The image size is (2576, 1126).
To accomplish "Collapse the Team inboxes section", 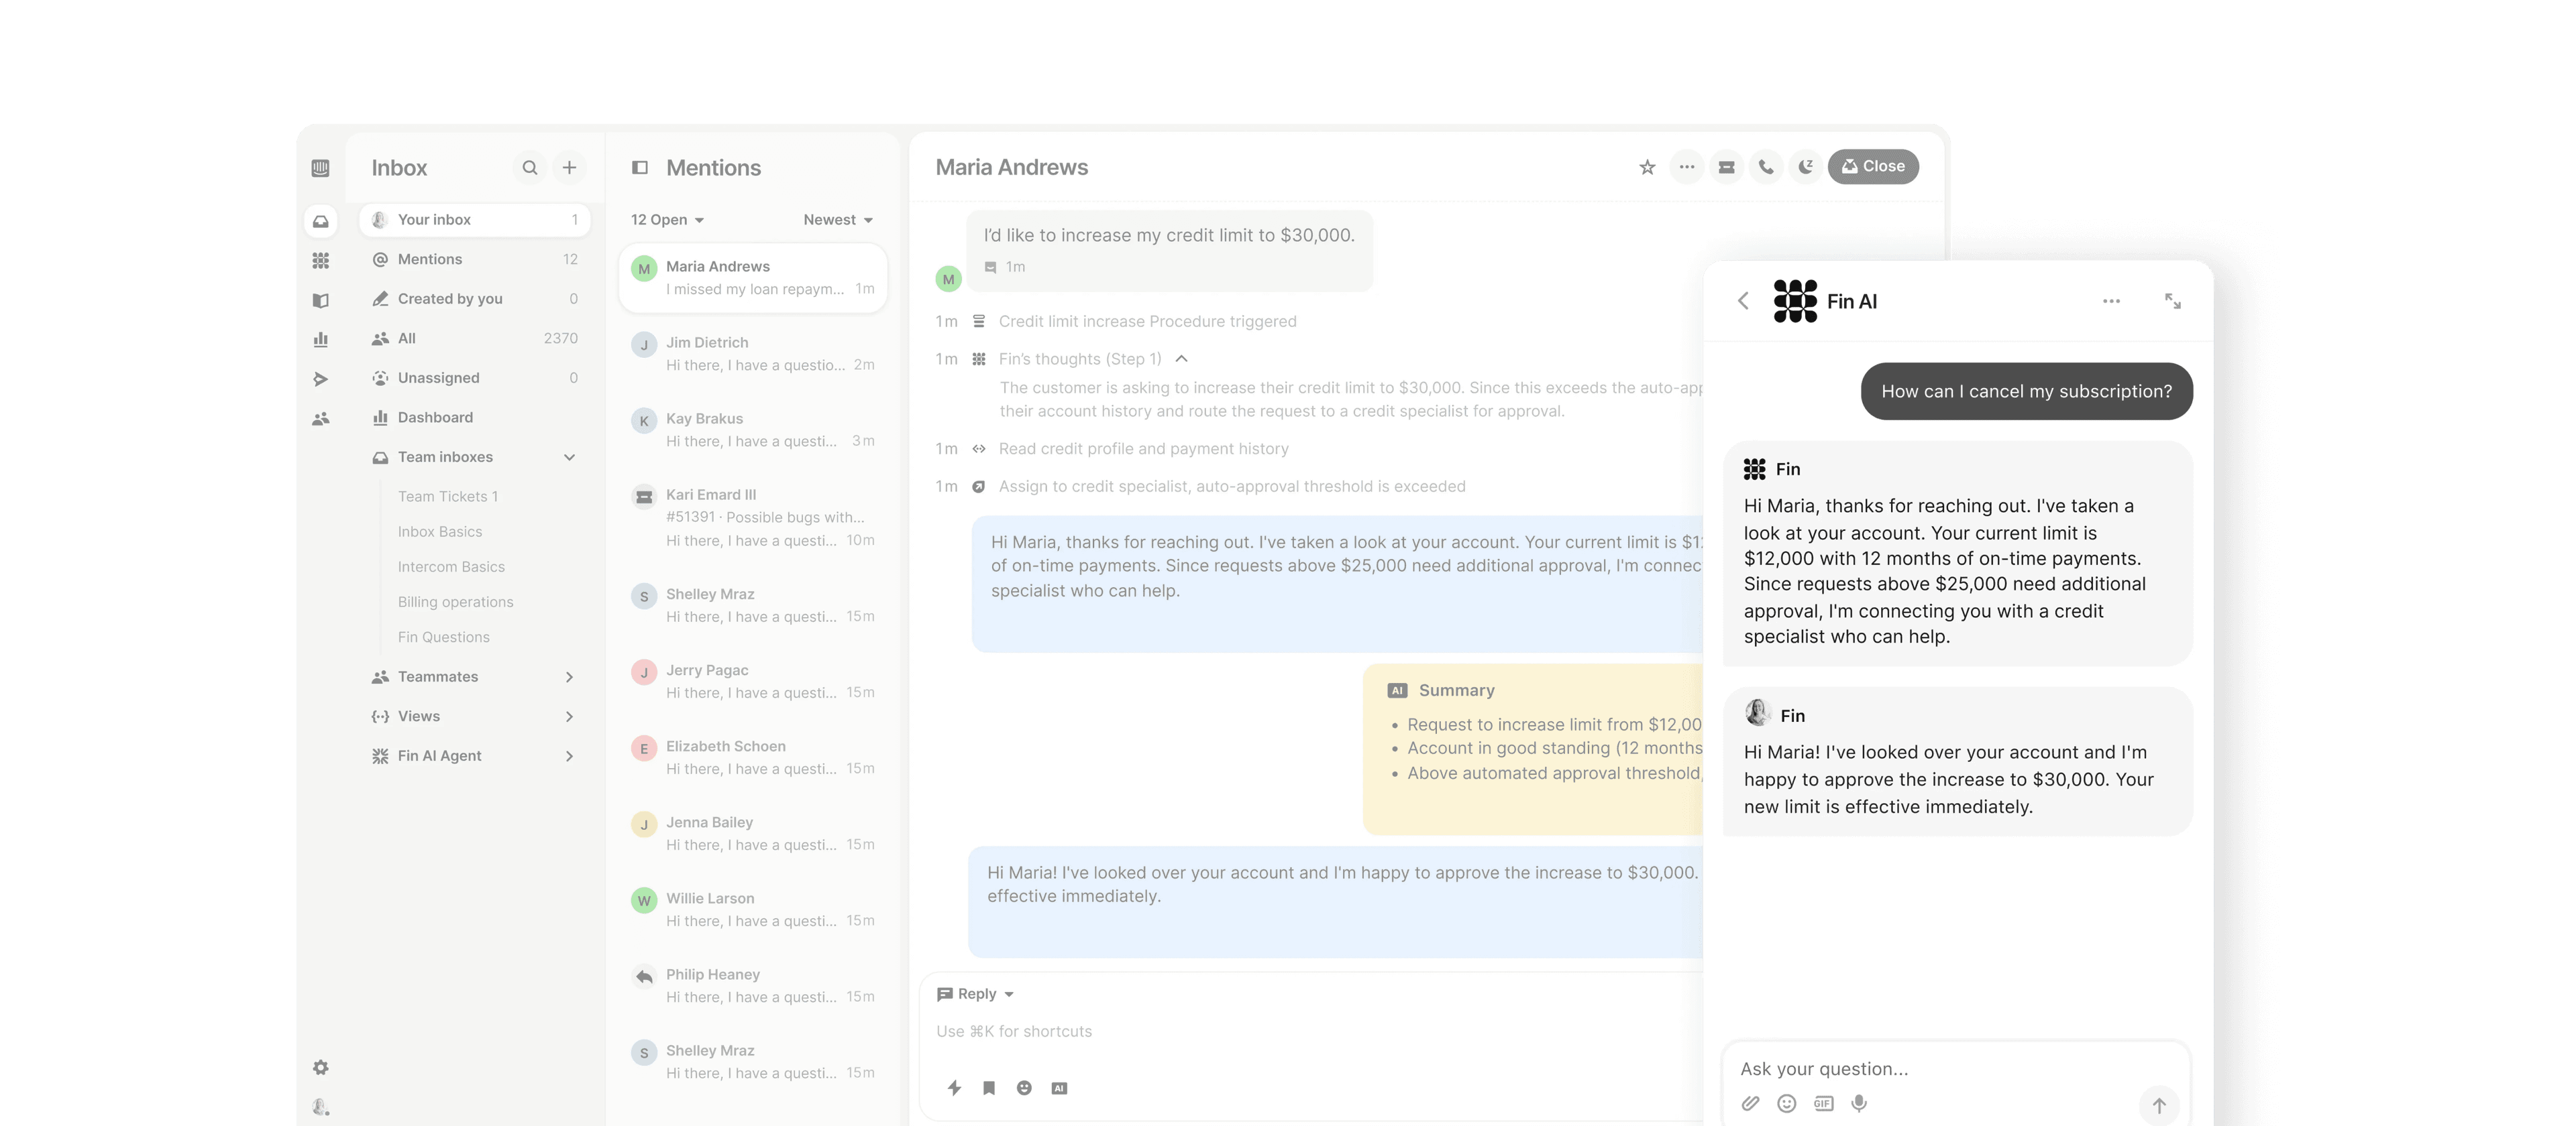I will 569,458.
